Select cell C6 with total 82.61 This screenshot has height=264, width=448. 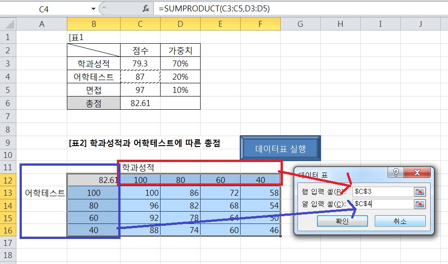pyautogui.click(x=140, y=103)
